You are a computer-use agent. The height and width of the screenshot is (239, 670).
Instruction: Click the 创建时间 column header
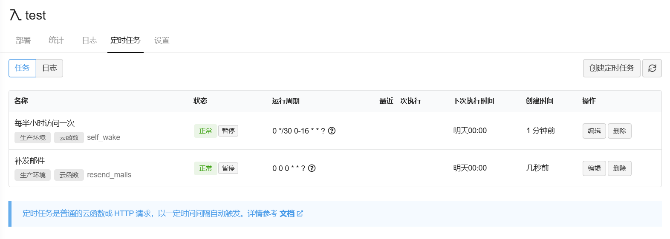pyautogui.click(x=540, y=101)
